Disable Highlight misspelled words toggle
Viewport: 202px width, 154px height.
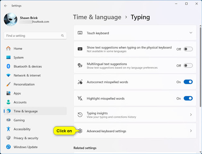tap(188, 98)
